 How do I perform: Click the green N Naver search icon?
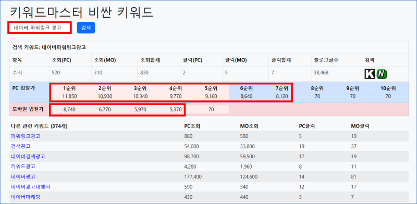pyautogui.click(x=382, y=74)
